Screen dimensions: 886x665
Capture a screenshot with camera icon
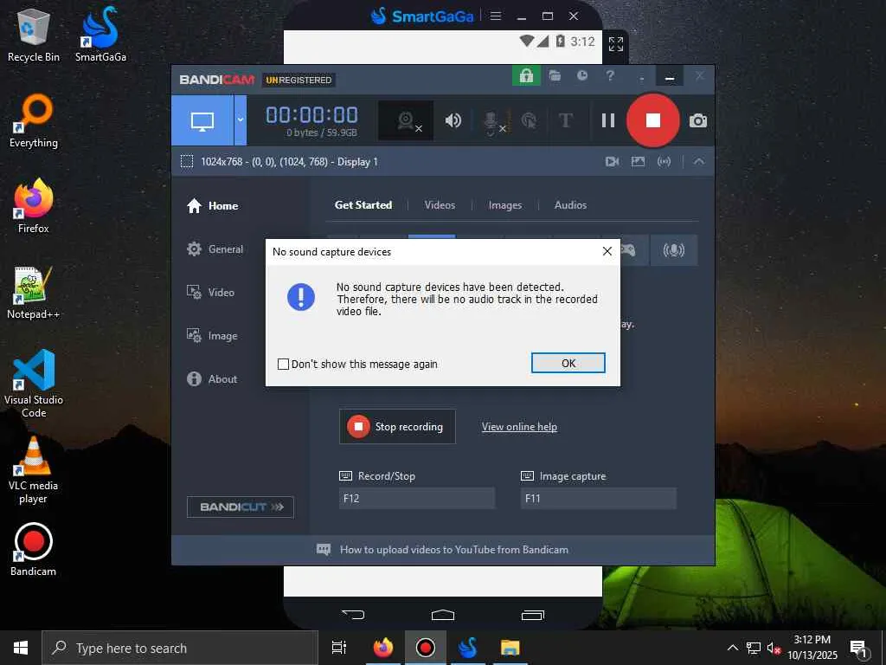tap(698, 120)
